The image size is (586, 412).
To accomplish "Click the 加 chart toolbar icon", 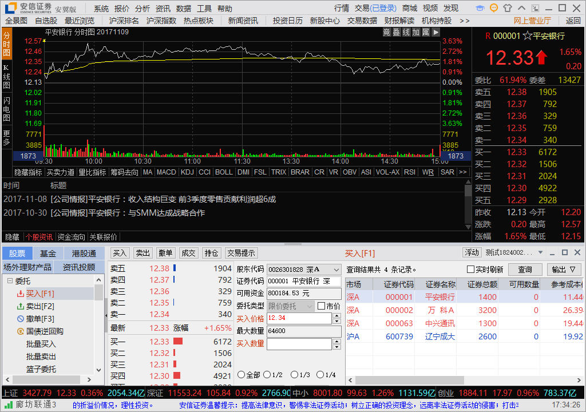I will [x=416, y=33].
